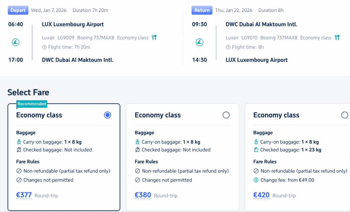Viewport: 350px width, 212px height.
Task: Click the Luxair logo on the return flight
Action: (199, 42)
